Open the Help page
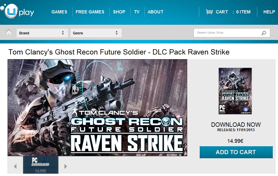Screen dimensions: 278x176 (269, 12)
